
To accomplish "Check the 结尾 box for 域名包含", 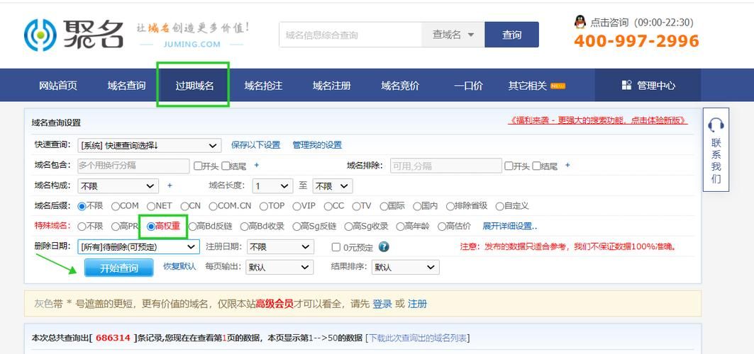I will [226, 166].
